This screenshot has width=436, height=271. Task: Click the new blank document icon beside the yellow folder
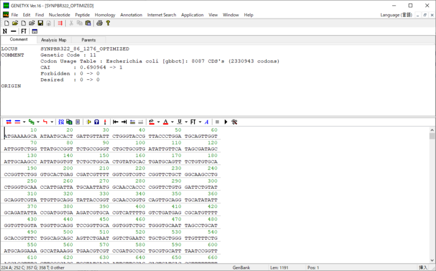tap(7, 23)
